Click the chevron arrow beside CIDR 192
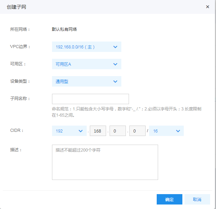The height and width of the screenshot is (209, 216). pyautogui.click(x=80, y=131)
